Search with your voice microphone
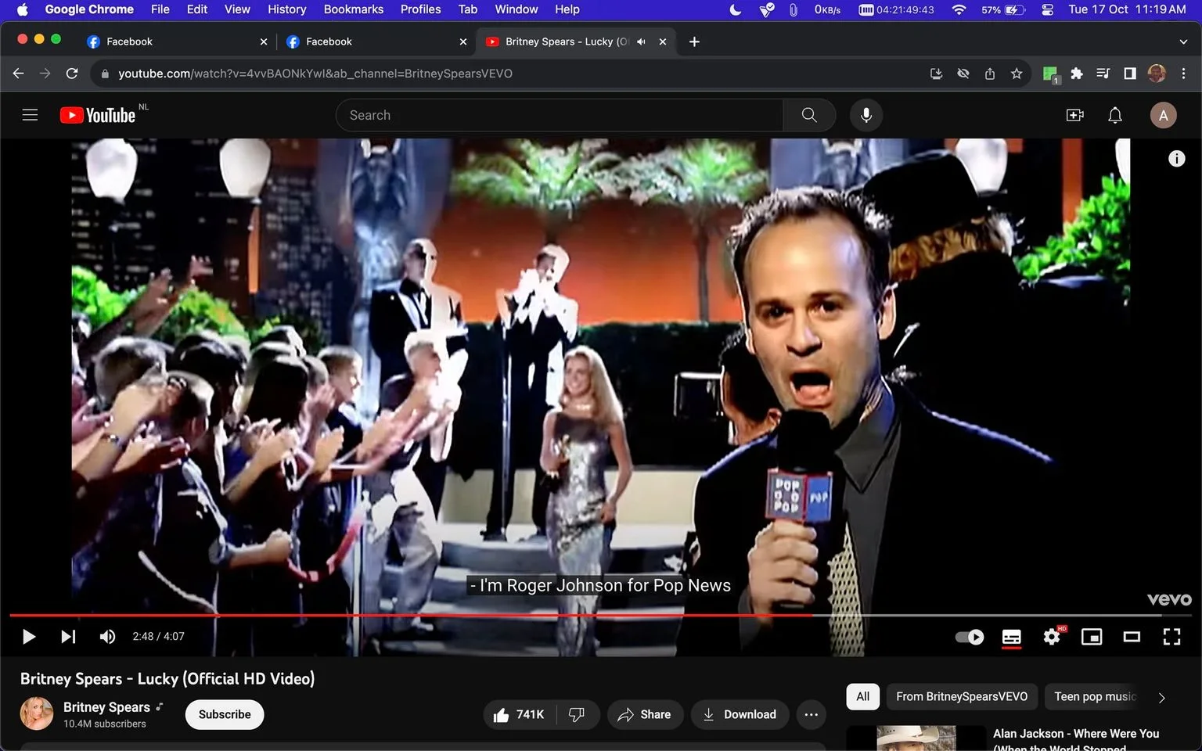The image size is (1202, 751). [x=866, y=115]
